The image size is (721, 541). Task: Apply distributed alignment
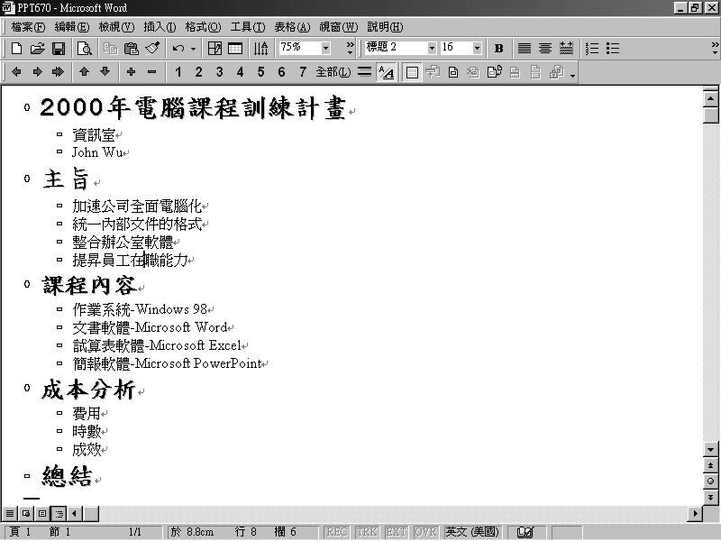click(x=567, y=48)
